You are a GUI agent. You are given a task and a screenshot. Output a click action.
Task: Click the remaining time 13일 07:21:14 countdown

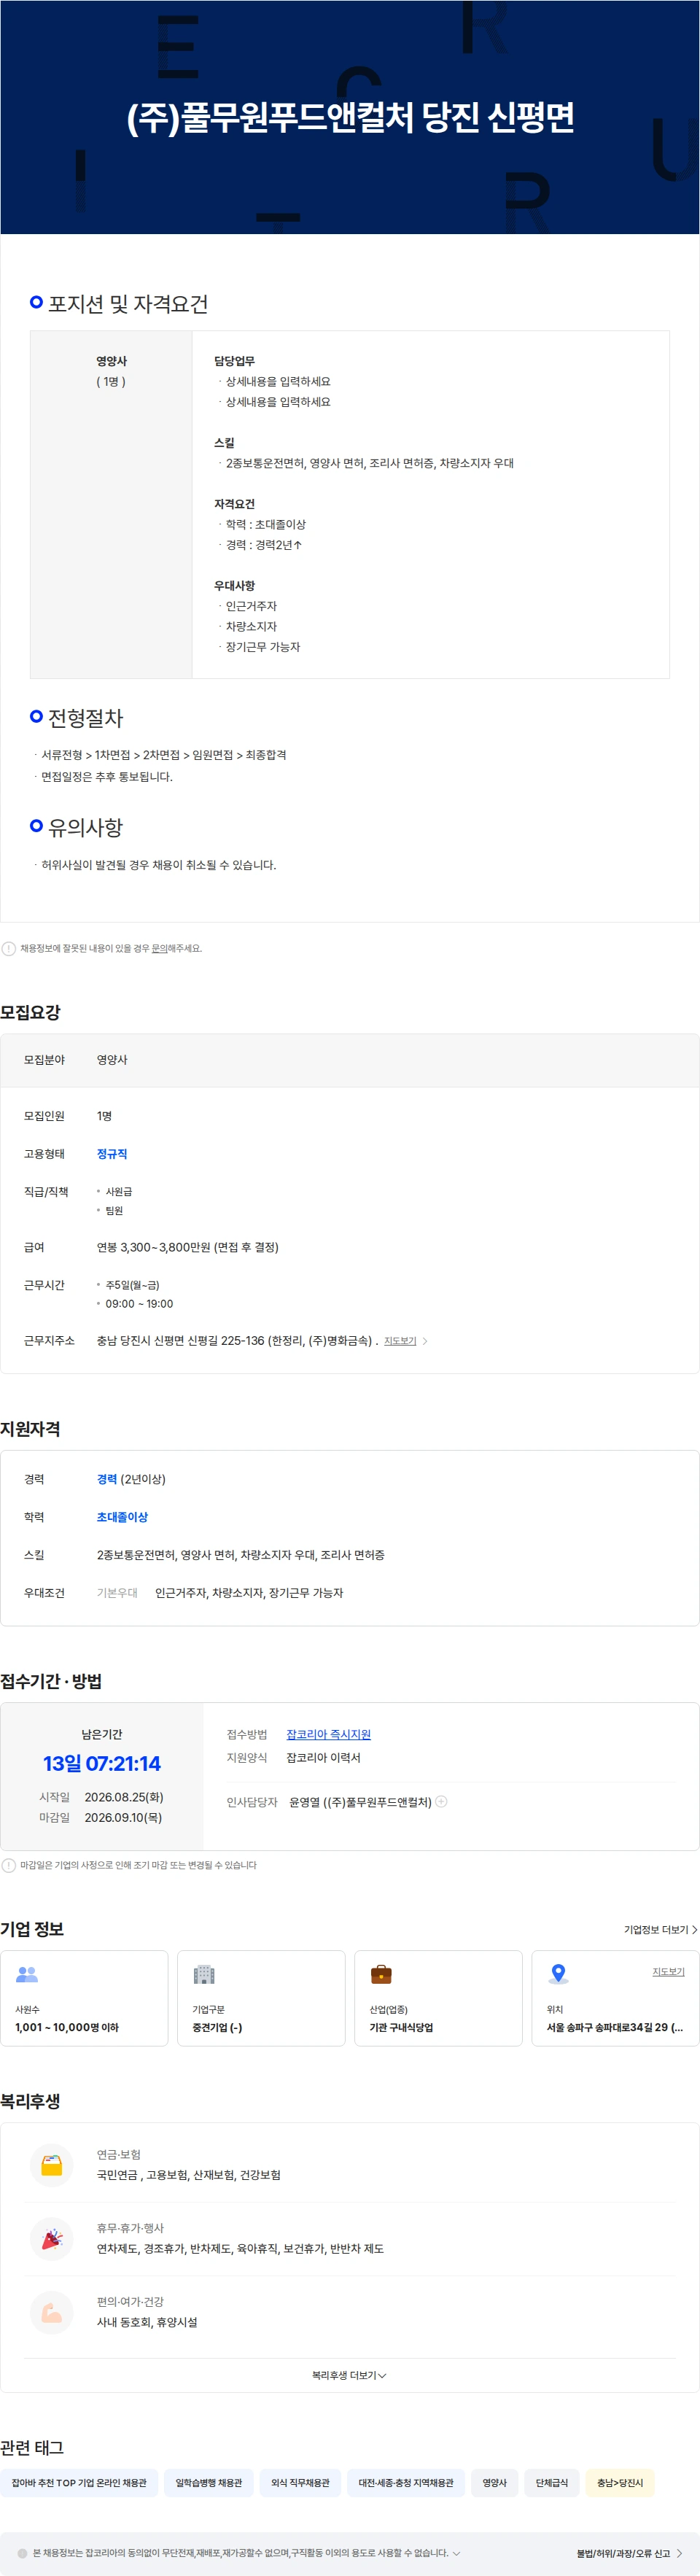[x=102, y=1763]
